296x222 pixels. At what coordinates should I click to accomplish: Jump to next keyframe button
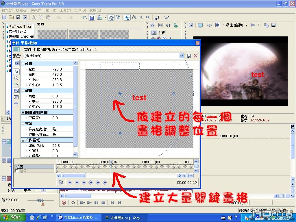pyautogui.click(x=84, y=182)
